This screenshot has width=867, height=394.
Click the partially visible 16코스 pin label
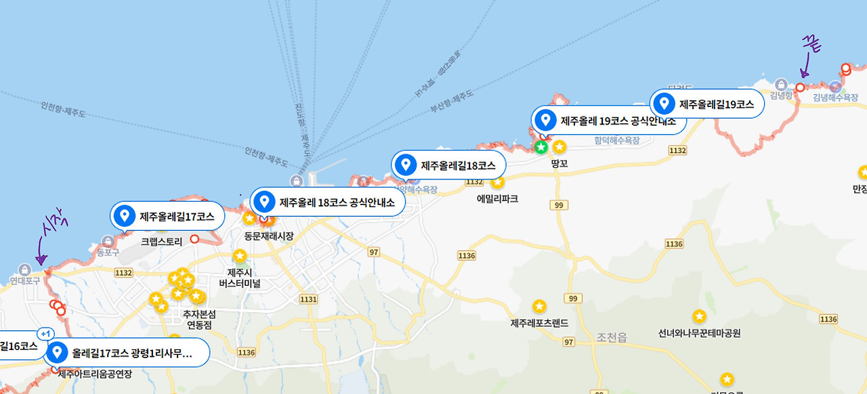coord(20,346)
